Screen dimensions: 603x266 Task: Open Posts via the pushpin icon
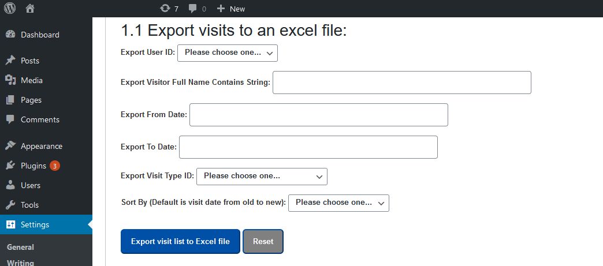[x=10, y=61]
